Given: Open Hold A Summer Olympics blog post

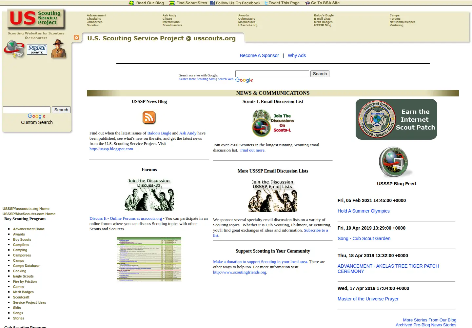Looking at the screenshot, I should tap(364, 211).
